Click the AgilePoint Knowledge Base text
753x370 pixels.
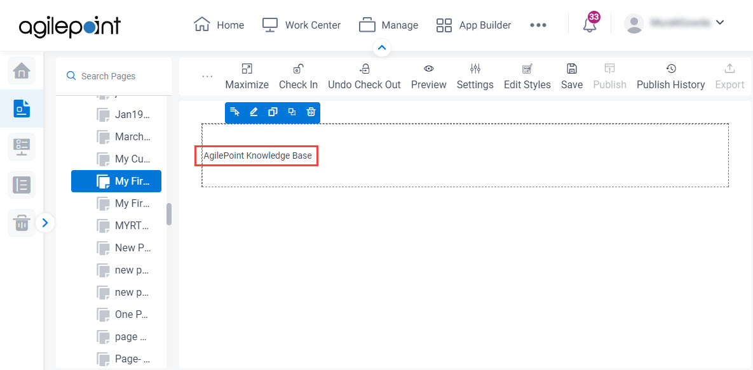258,156
